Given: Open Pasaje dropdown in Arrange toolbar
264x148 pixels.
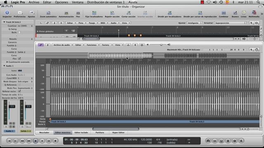Looking at the screenshot, I should [93, 23].
